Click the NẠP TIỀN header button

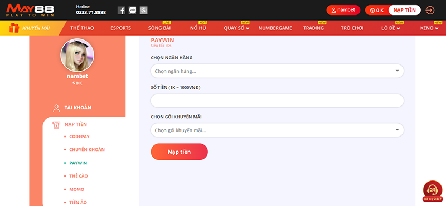coord(405,10)
